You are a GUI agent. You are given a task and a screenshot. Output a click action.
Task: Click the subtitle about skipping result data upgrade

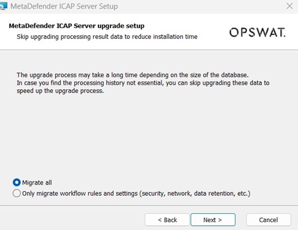107,37
